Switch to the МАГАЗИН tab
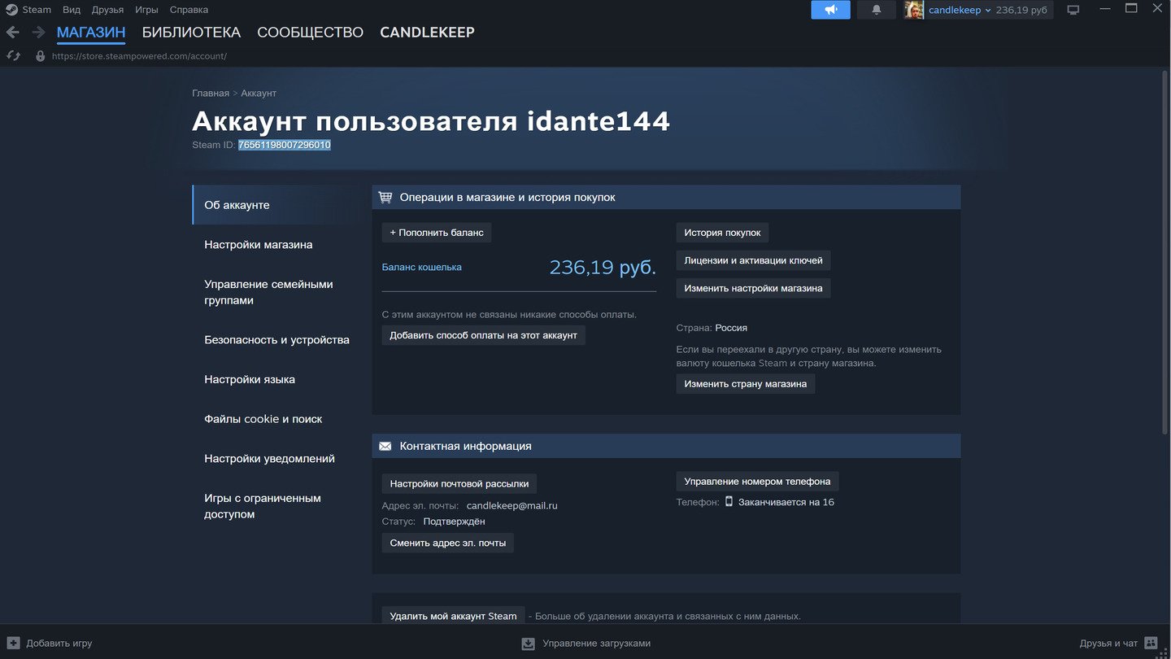Image resolution: width=1171 pixels, height=659 pixels. (91, 33)
